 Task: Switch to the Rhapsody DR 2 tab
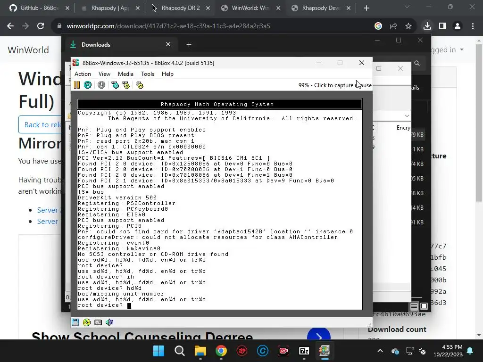[181, 8]
